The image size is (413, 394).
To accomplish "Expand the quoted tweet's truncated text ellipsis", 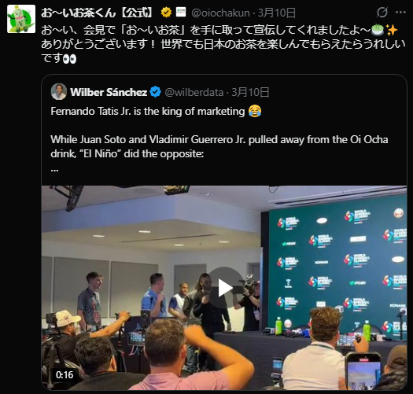I will click(54, 170).
